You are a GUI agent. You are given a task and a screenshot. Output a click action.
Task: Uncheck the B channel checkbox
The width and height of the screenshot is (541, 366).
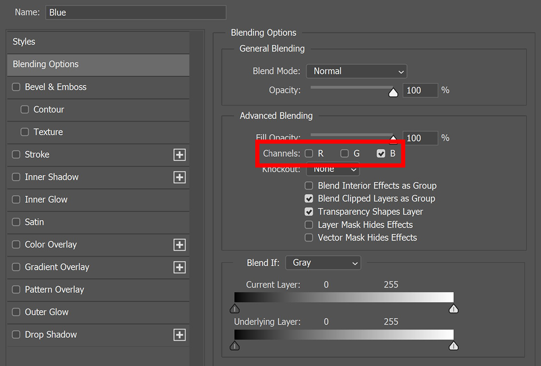[x=381, y=153]
